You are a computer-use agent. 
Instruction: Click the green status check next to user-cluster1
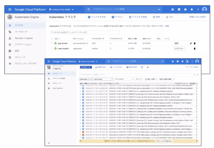(x=55, y=49)
